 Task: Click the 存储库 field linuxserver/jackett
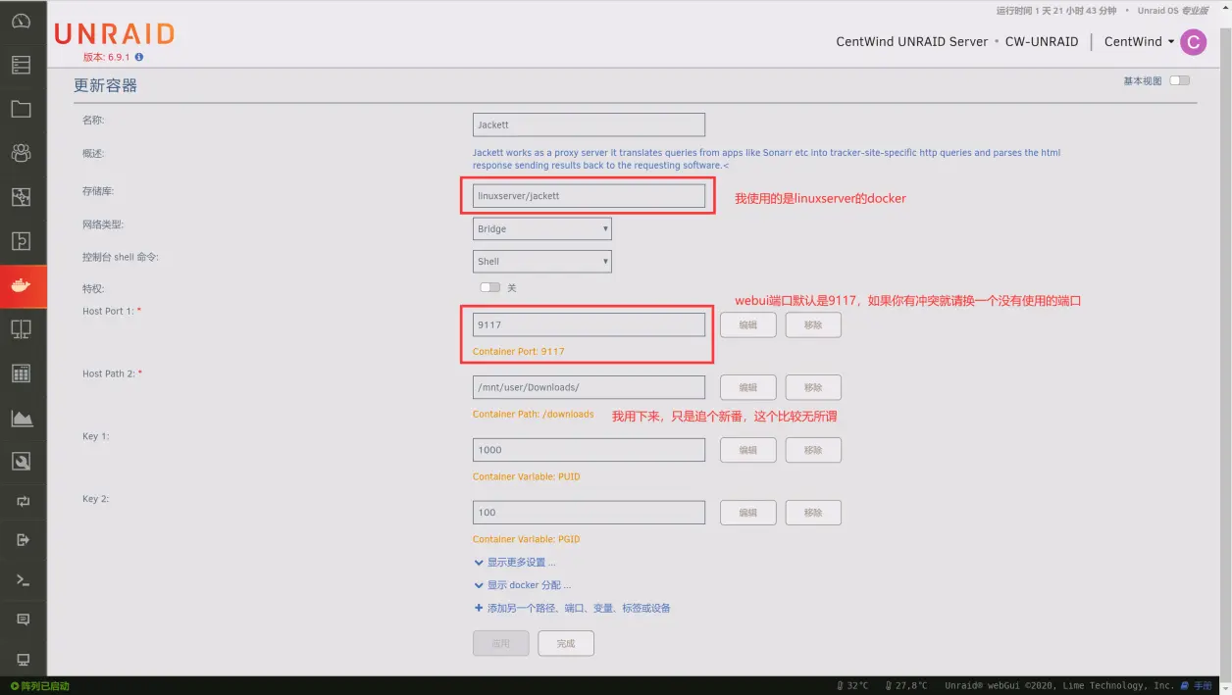pyautogui.click(x=589, y=196)
